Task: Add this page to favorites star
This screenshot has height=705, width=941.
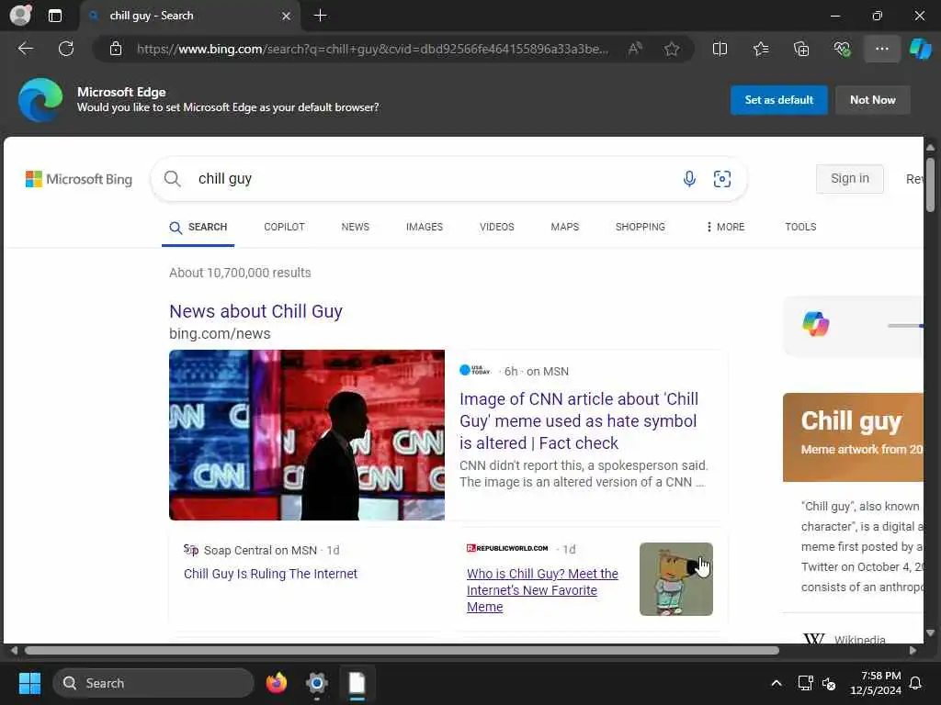Action: [x=672, y=49]
